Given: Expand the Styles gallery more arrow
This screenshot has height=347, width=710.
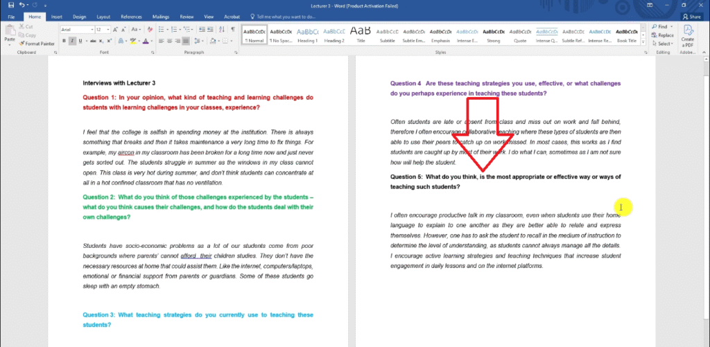Looking at the screenshot, I should [643, 44].
